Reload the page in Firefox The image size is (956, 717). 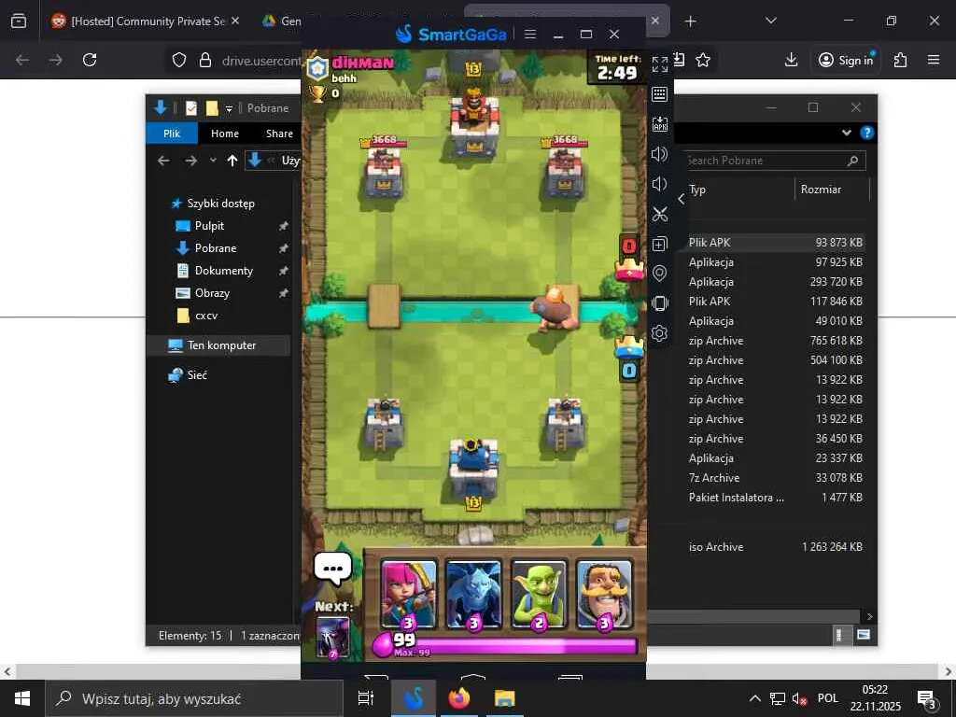tap(90, 60)
